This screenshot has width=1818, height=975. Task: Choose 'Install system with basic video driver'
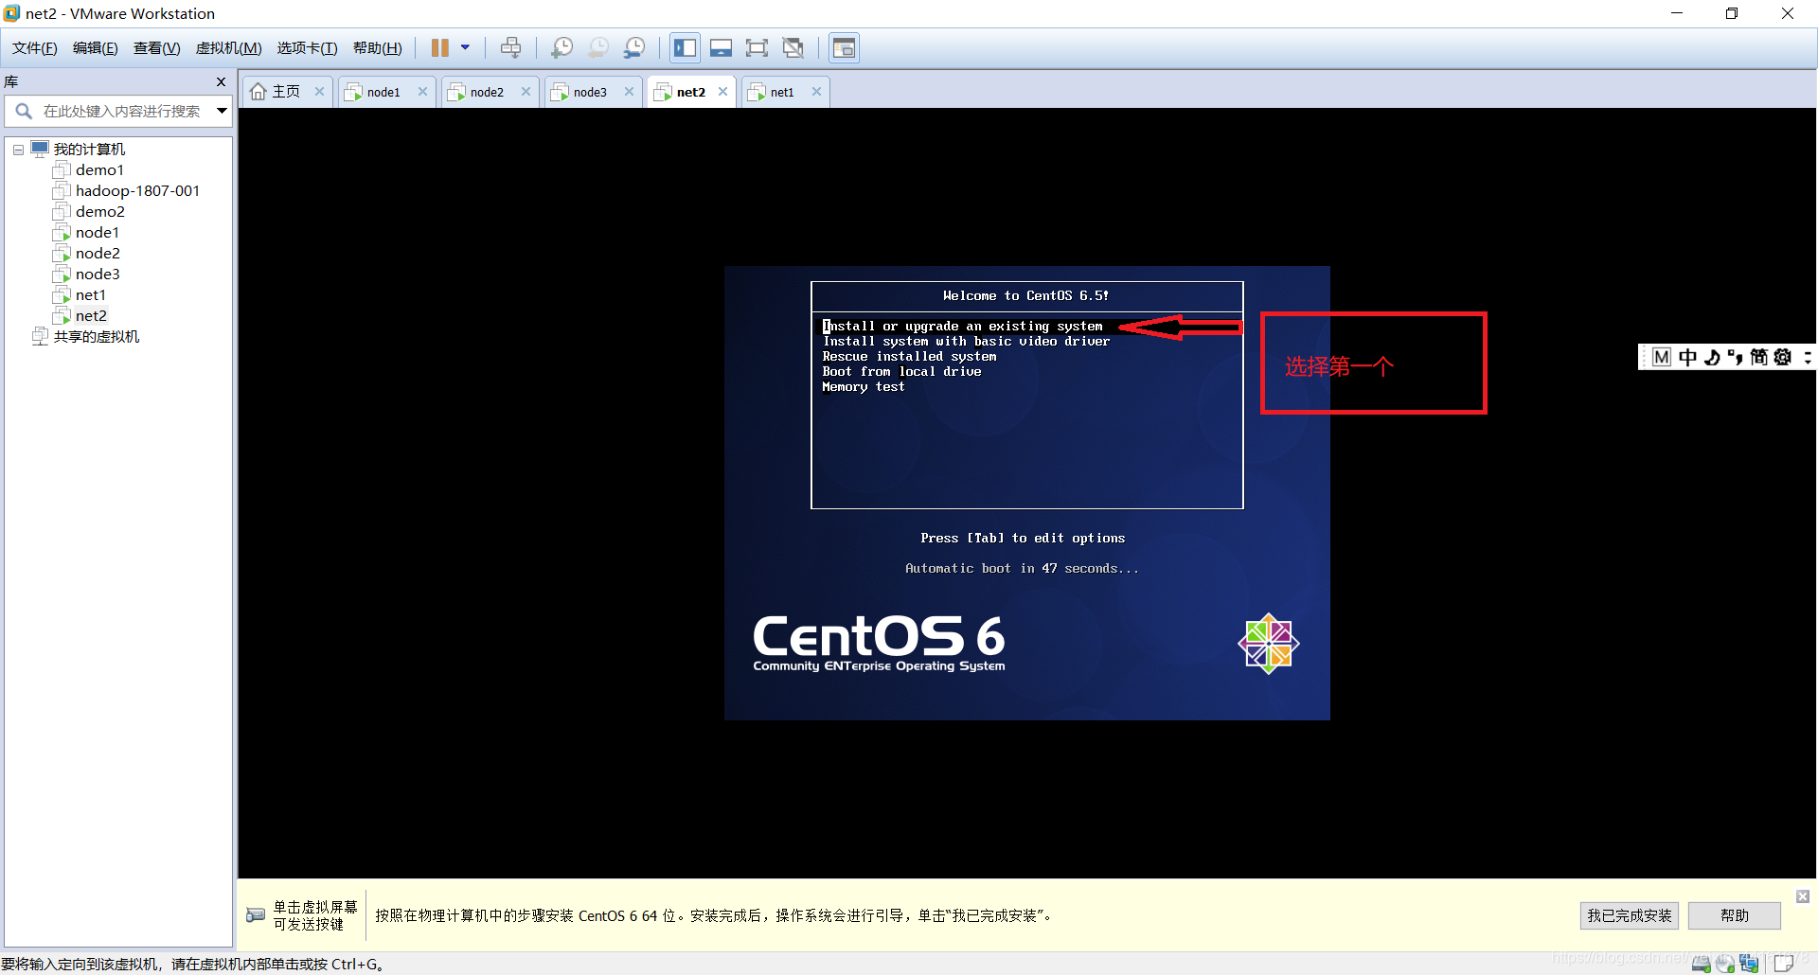[x=966, y=341]
